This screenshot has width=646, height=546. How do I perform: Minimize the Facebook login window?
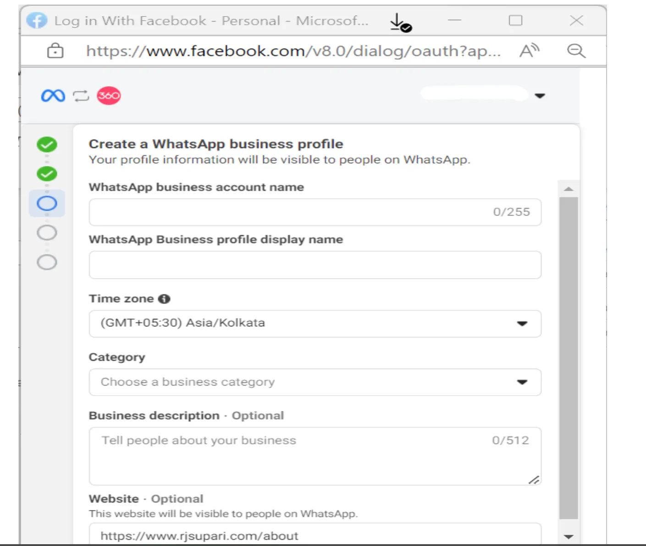[x=454, y=20]
